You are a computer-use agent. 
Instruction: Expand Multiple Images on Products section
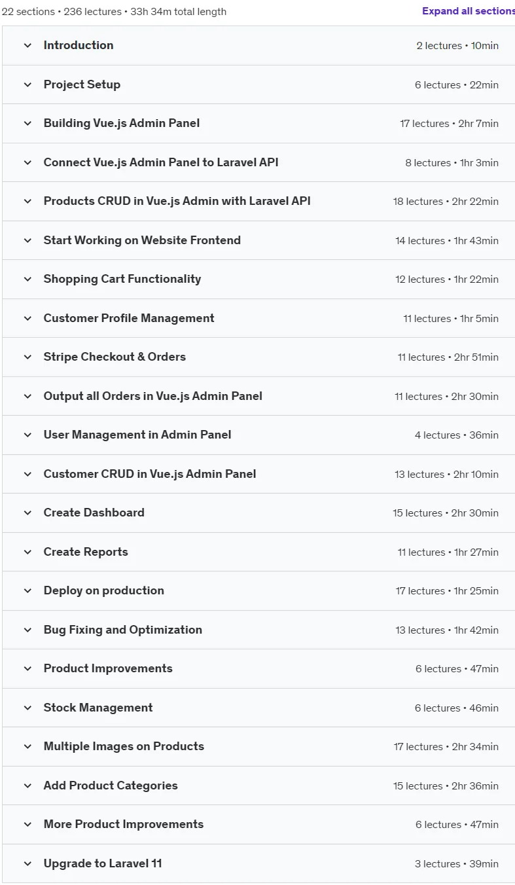pos(258,747)
